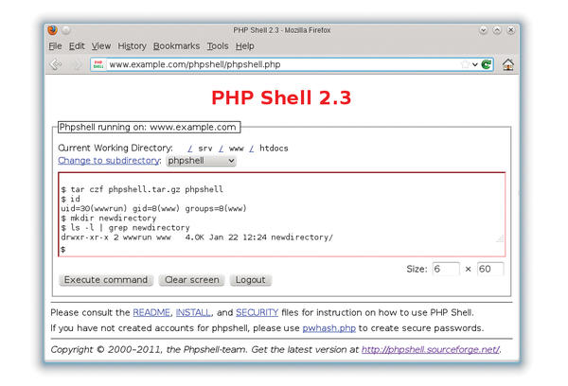Screen dimensions: 568x386
Task: Click the Logout button
Action: coord(250,280)
